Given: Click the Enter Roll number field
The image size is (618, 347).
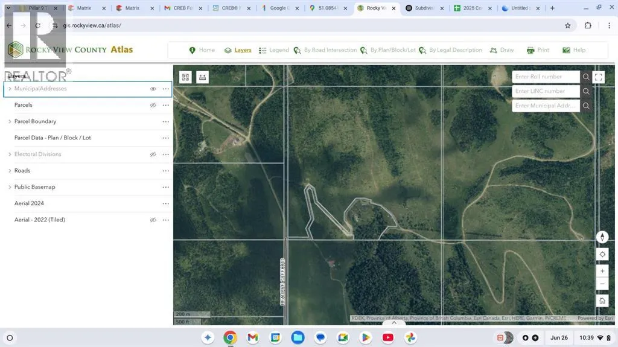Looking at the screenshot, I should (546, 77).
